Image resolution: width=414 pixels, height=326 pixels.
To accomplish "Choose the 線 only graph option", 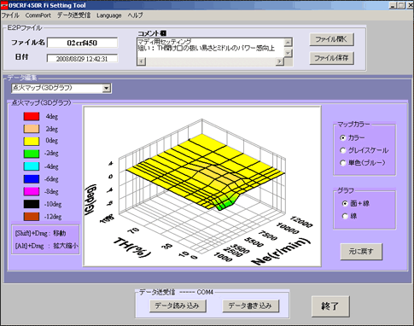I will coord(345,217).
